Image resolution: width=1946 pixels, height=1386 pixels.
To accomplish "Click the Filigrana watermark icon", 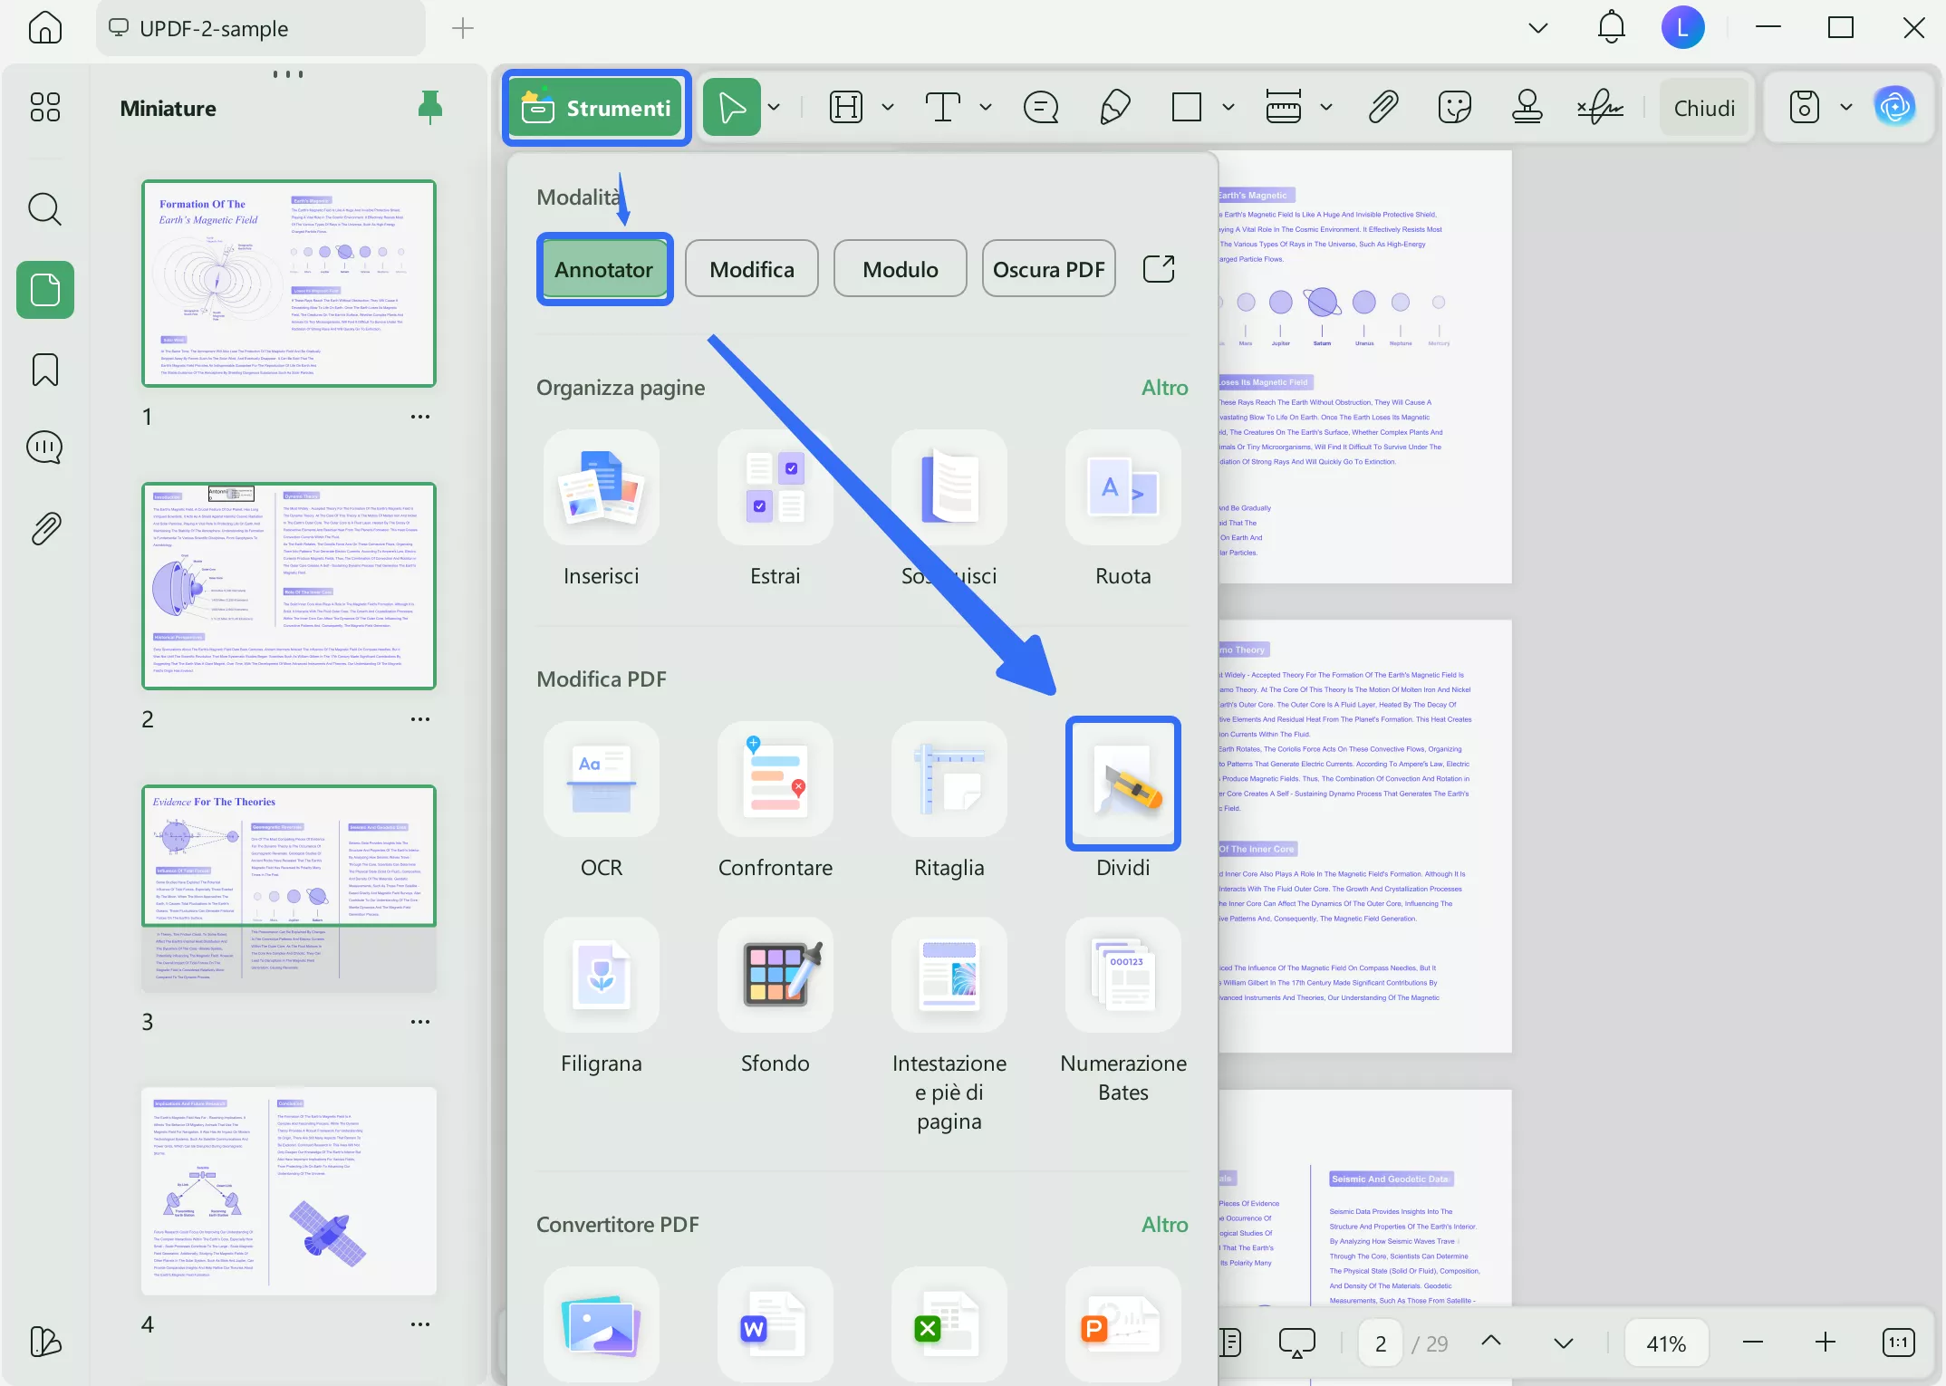I will coord(601,976).
